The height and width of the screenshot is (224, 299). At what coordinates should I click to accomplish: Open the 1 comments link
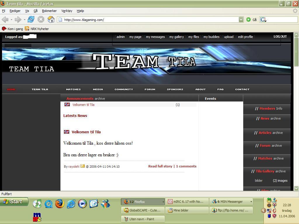(x=186, y=166)
